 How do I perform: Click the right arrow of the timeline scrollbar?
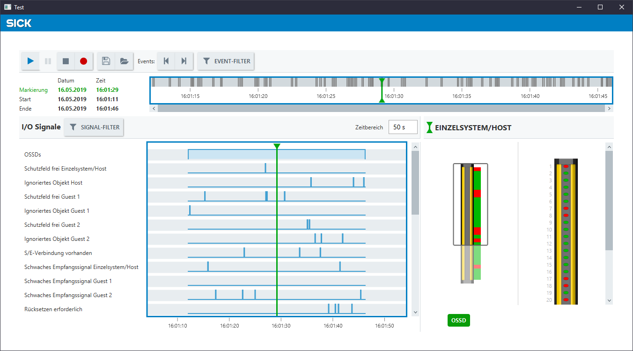click(x=609, y=108)
